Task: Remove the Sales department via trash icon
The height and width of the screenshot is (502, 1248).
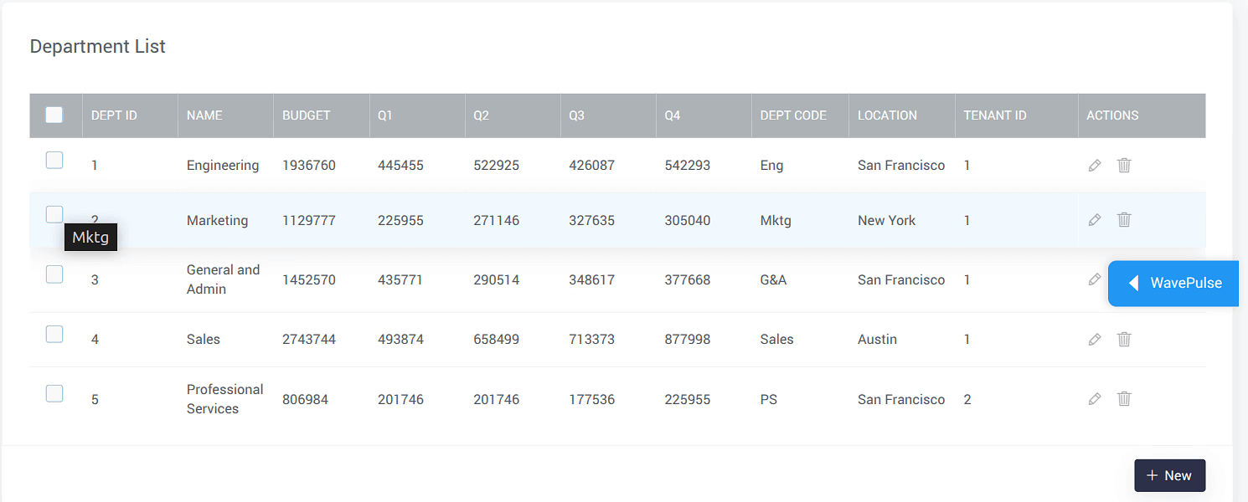Action: [1124, 340]
